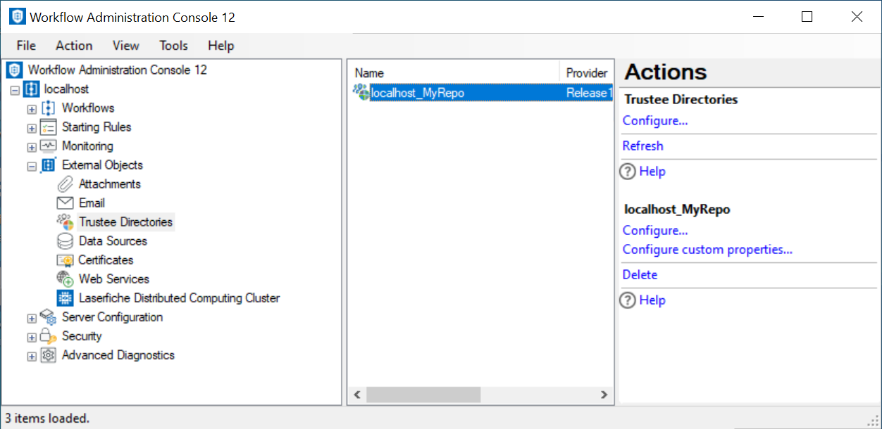This screenshot has width=882, height=429.
Task: Click the Data Sources database icon
Action: click(65, 241)
